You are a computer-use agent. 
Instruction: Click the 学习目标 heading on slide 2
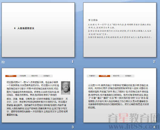point(93,20)
